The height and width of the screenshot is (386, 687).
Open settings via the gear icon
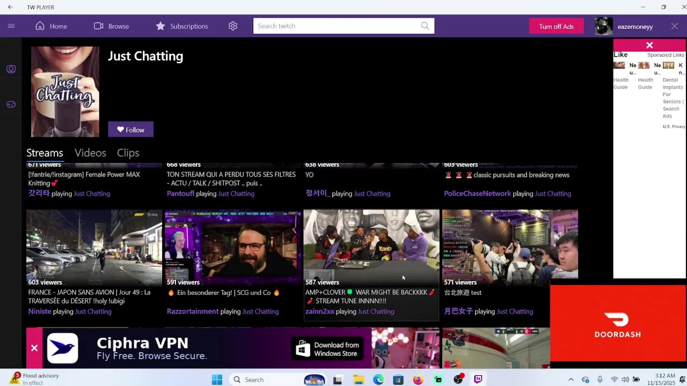(232, 26)
